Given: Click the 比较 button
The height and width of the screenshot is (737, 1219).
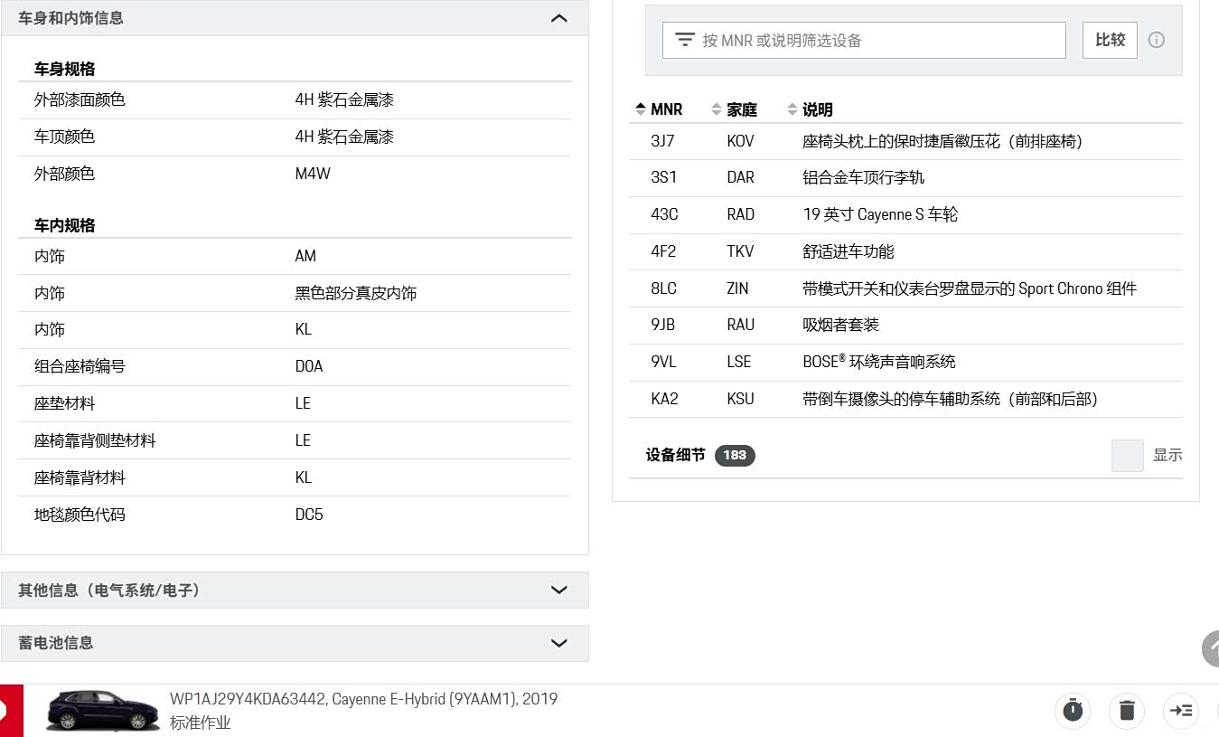Looking at the screenshot, I should (x=1110, y=40).
